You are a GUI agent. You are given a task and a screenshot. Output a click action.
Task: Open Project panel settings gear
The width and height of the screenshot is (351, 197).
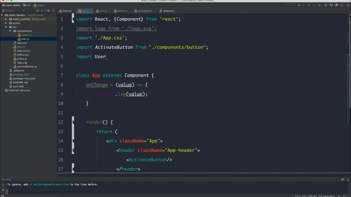(49, 10)
